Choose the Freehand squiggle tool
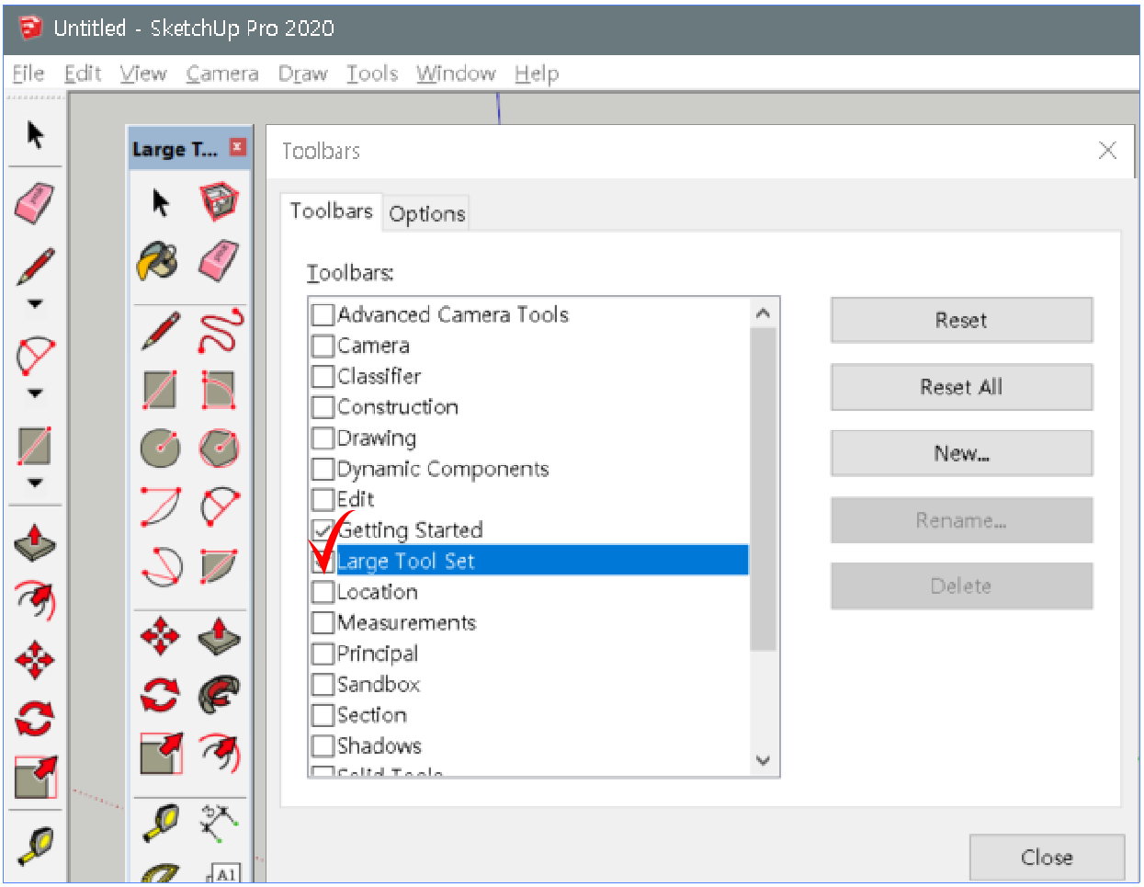 click(x=220, y=331)
